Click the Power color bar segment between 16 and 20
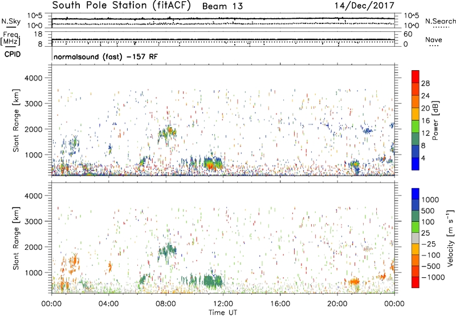Viewport: 456px width, 316px height. pos(416,114)
